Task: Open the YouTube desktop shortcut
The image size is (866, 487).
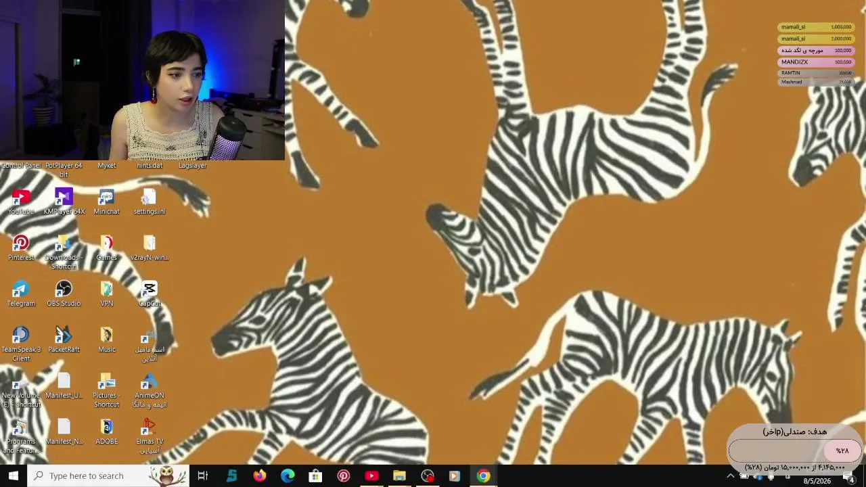Action: [21, 202]
